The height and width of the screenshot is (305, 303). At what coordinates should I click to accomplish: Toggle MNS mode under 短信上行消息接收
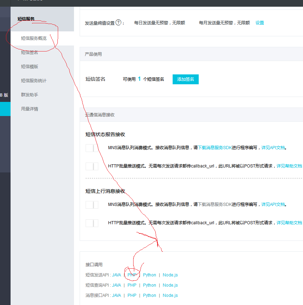pos(92,205)
